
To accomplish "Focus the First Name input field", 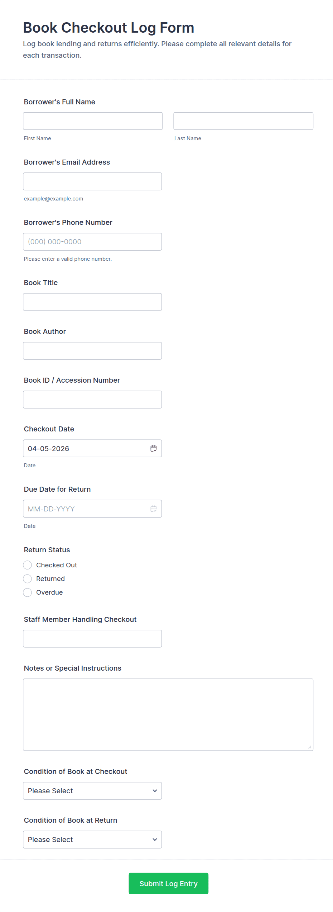I will 93,121.
